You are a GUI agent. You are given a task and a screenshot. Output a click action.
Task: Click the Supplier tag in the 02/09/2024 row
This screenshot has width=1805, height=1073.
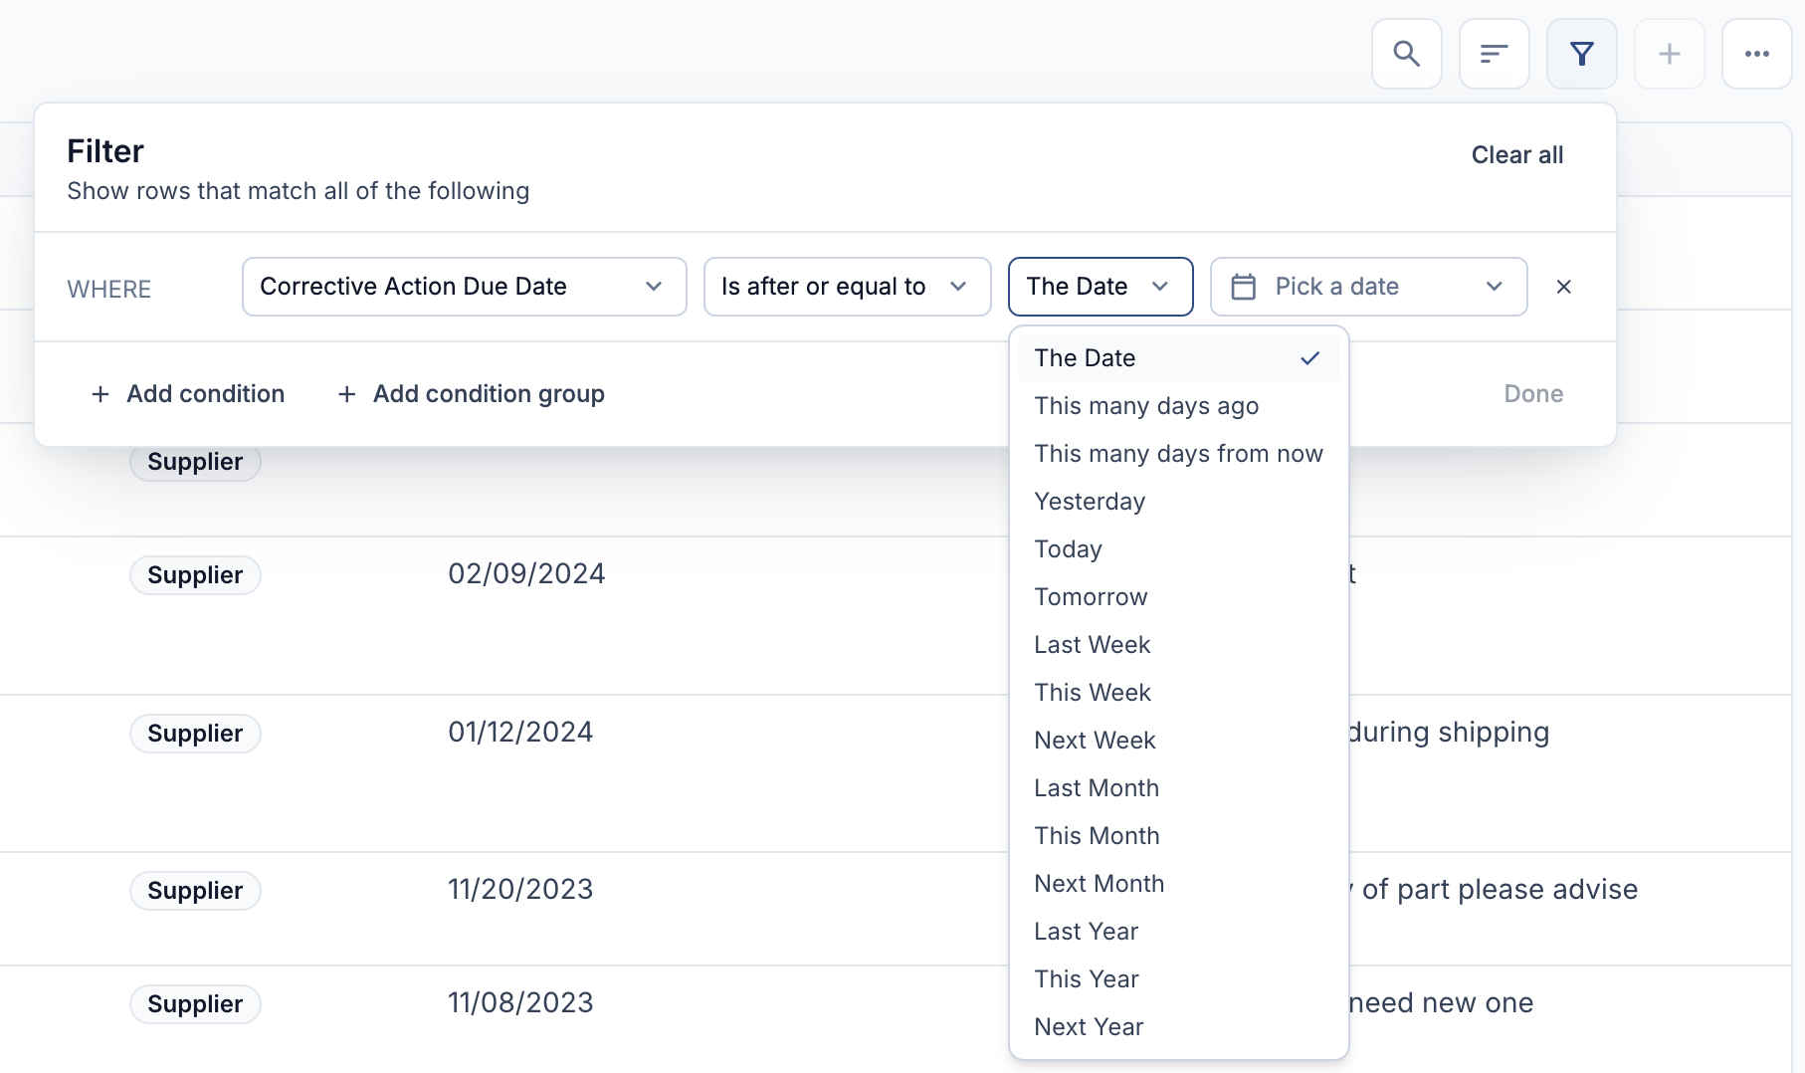click(x=195, y=575)
